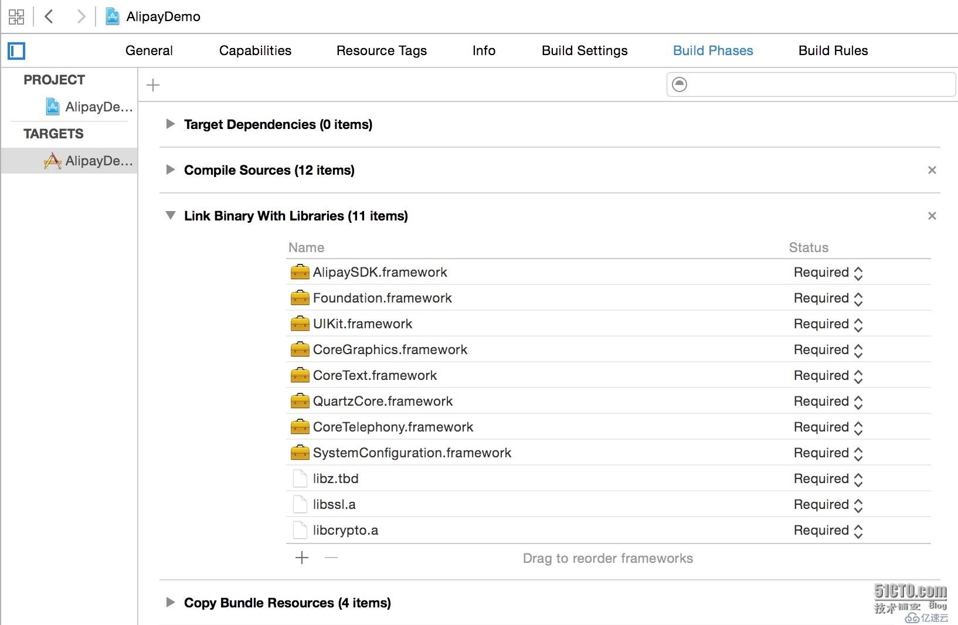Viewport: 958px width, 625px height.
Task: Switch to the Build Settings tab
Action: click(x=585, y=50)
